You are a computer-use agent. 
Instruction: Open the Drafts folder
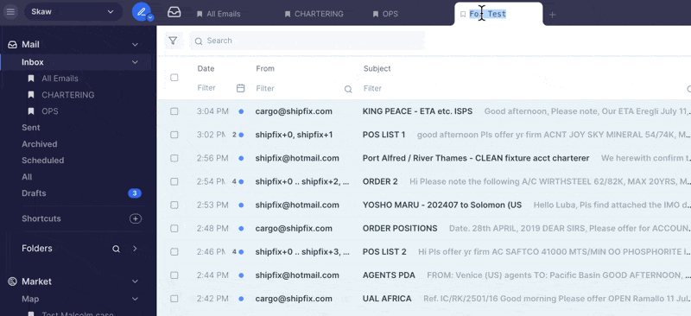[34, 193]
